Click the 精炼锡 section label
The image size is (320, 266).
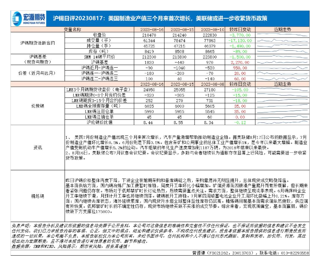[x=38, y=196]
